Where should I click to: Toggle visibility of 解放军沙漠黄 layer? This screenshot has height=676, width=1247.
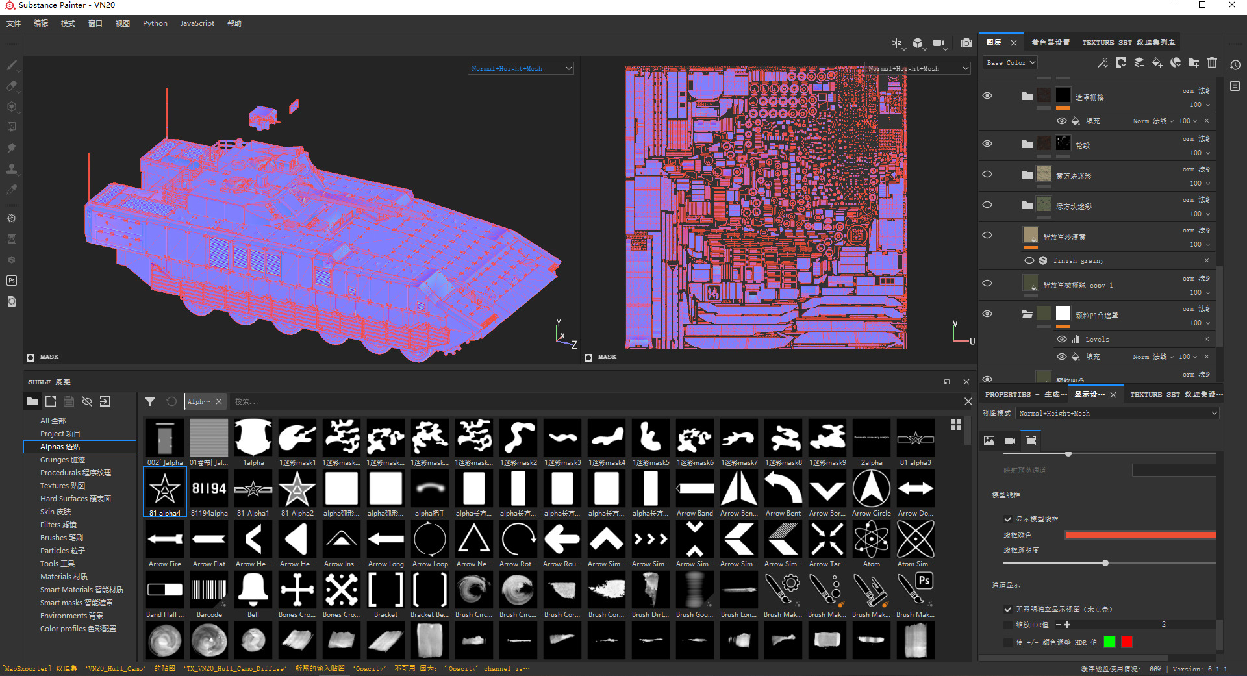(987, 235)
